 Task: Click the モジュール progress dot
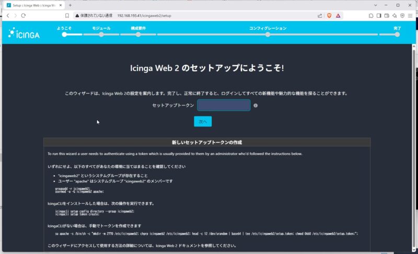[101, 34]
